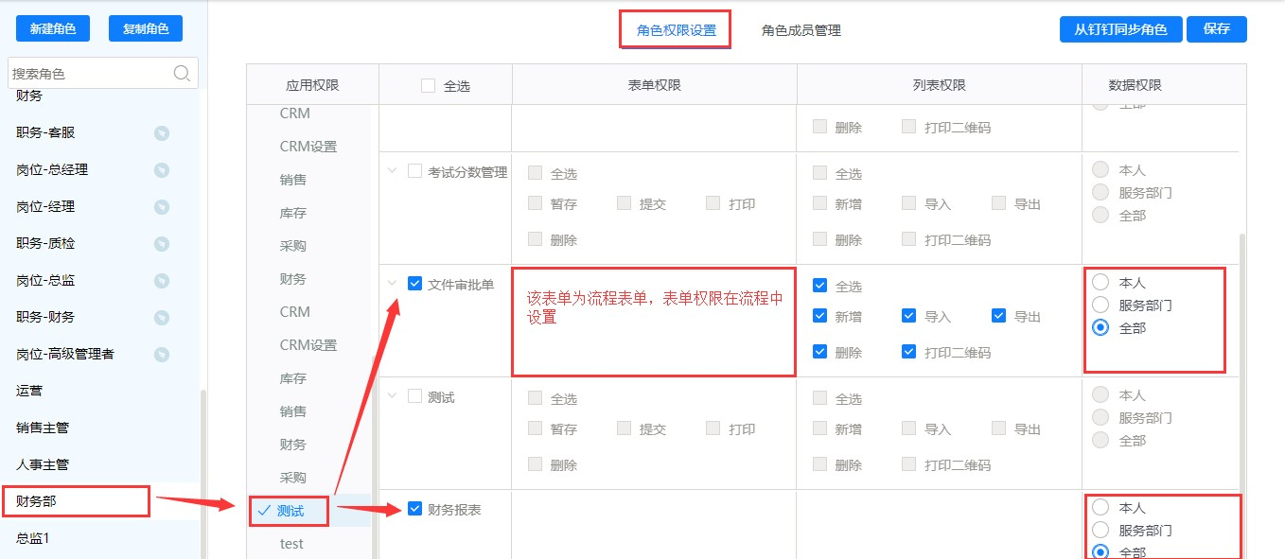Click the round icon beside 职务-客服
Image resolution: width=1285 pixels, height=559 pixels.
point(162,133)
